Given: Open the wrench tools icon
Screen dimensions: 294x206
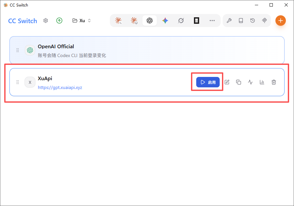Looking at the screenshot, I should tap(229, 21).
